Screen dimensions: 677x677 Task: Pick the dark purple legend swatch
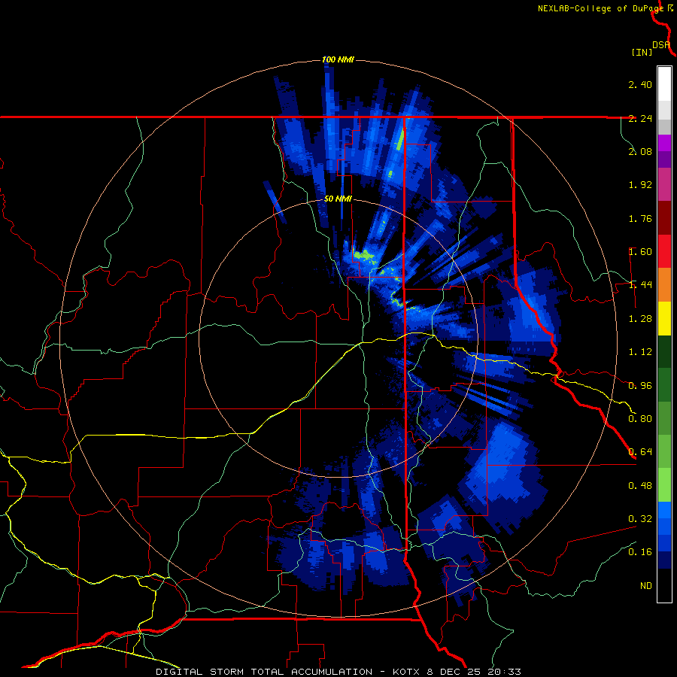pos(664,159)
